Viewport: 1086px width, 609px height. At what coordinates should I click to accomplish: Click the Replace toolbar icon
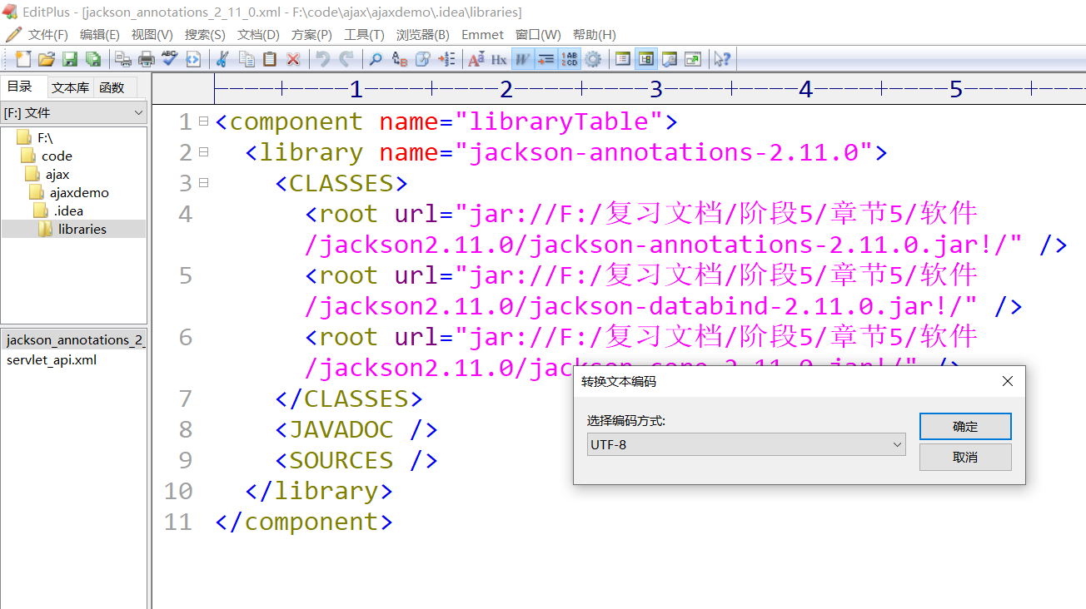coord(400,59)
